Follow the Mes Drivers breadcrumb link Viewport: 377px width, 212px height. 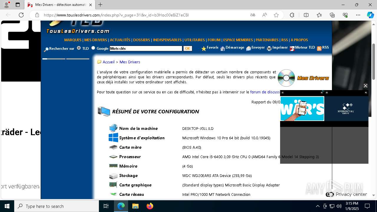(130, 62)
